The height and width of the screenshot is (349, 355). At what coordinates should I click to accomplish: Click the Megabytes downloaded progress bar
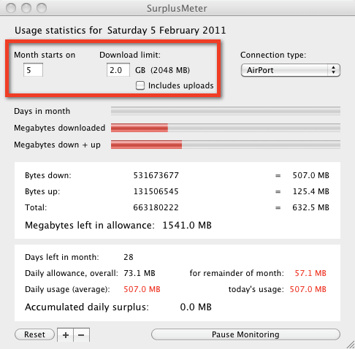click(x=226, y=128)
